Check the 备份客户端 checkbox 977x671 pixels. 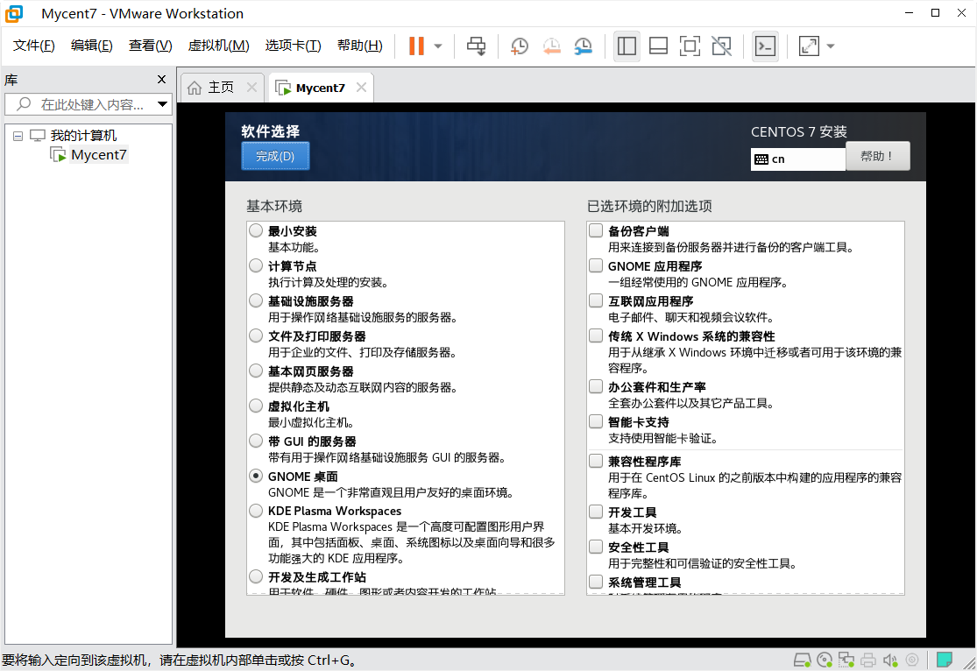597,230
